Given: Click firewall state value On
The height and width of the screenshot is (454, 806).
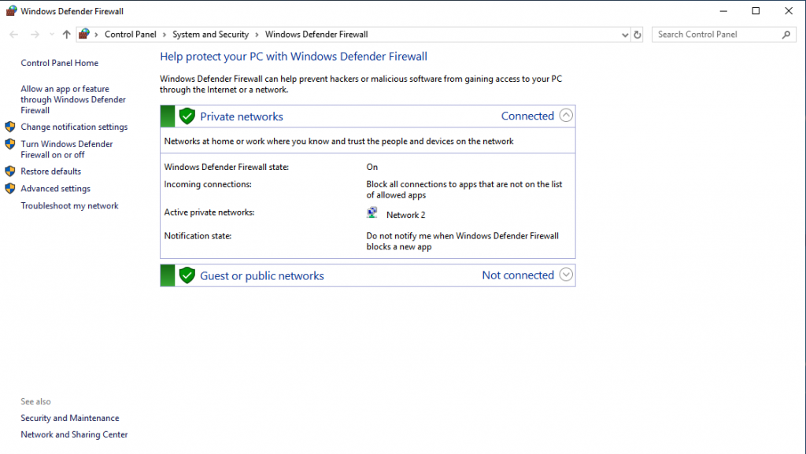Looking at the screenshot, I should tap(372, 167).
